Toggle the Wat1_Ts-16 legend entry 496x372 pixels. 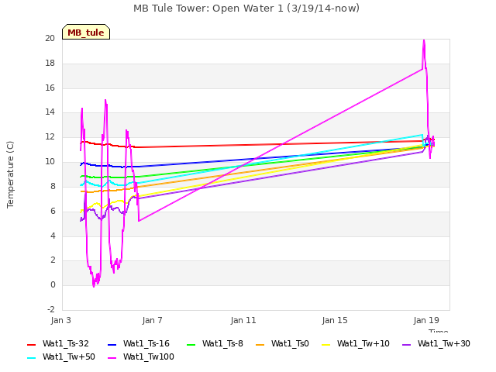139,344
